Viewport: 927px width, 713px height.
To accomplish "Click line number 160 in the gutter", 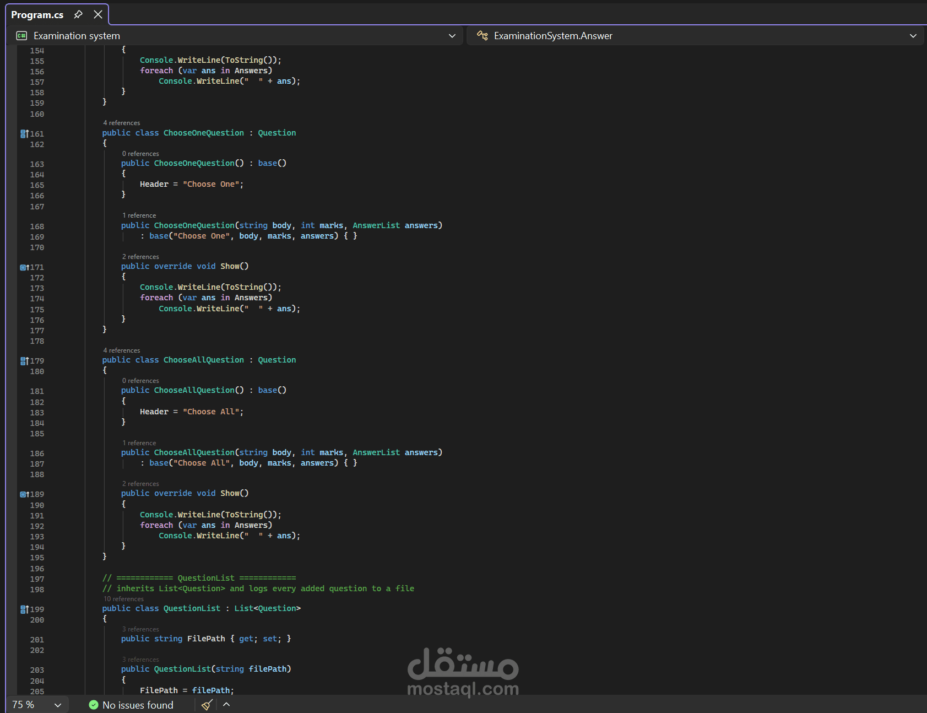I will point(37,114).
